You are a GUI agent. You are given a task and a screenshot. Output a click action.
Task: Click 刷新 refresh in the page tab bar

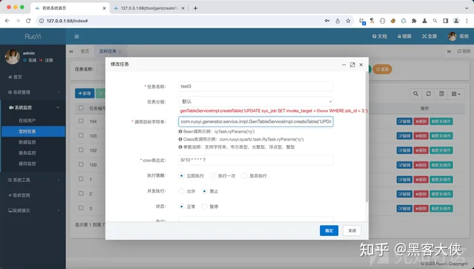(x=464, y=51)
